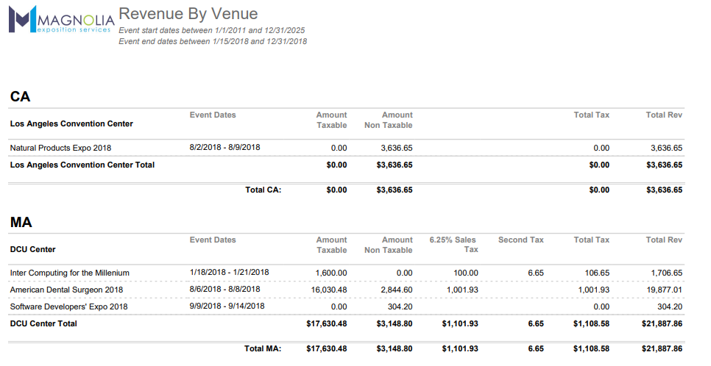The image size is (711, 366).
Task: Select the MA state section heading
Action: coord(21,222)
